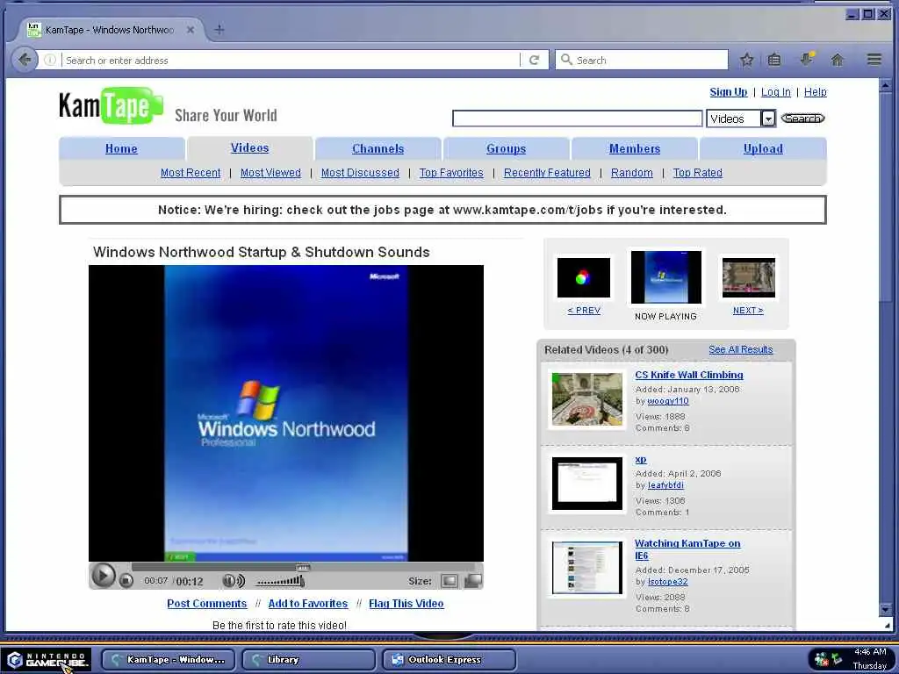
Task: Show bookmarks list icon in toolbar
Action: click(774, 60)
